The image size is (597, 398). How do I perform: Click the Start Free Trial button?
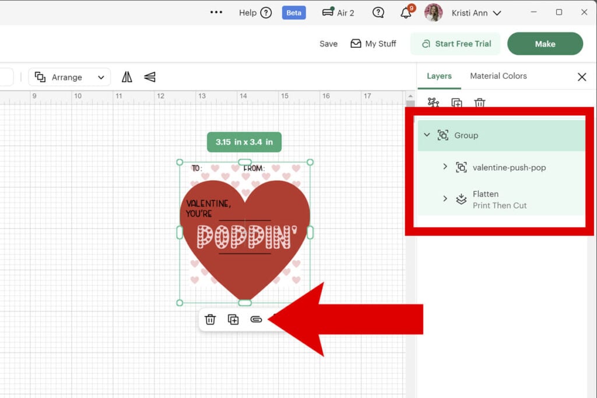[455, 44]
